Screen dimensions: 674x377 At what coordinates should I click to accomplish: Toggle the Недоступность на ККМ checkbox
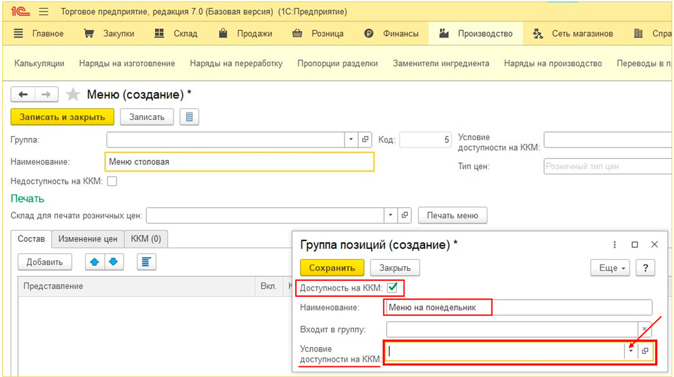[x=112, y=181]
